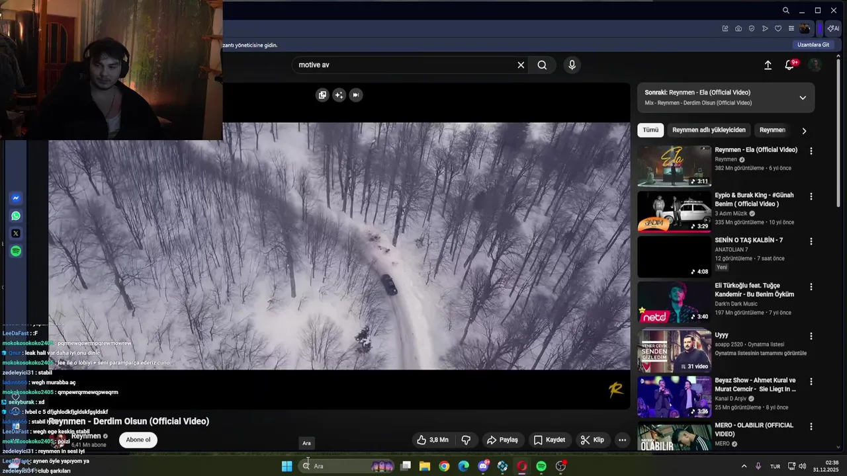The width and height of the screenshot is (847, 476).
Task: Click the YouTube search magnifier button
Action: click(x=542, y=65)
